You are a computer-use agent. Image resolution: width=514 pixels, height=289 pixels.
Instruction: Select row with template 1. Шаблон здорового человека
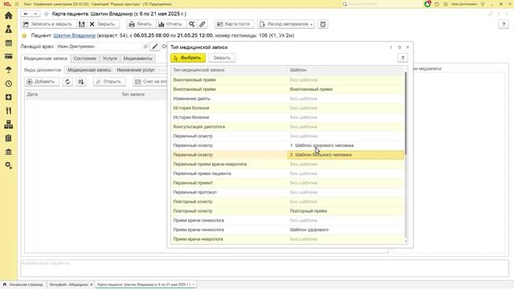(288, 145)
